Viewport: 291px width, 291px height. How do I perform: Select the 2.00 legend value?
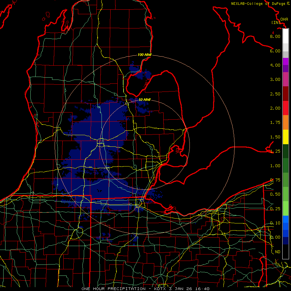[x=275, y=108]
